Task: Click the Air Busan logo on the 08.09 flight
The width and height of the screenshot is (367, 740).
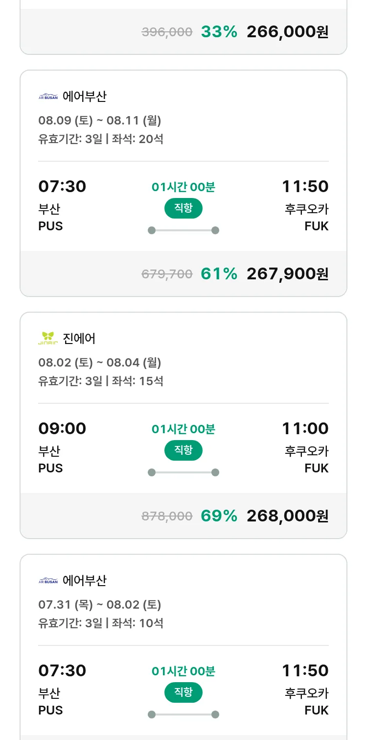Action: 48,97
